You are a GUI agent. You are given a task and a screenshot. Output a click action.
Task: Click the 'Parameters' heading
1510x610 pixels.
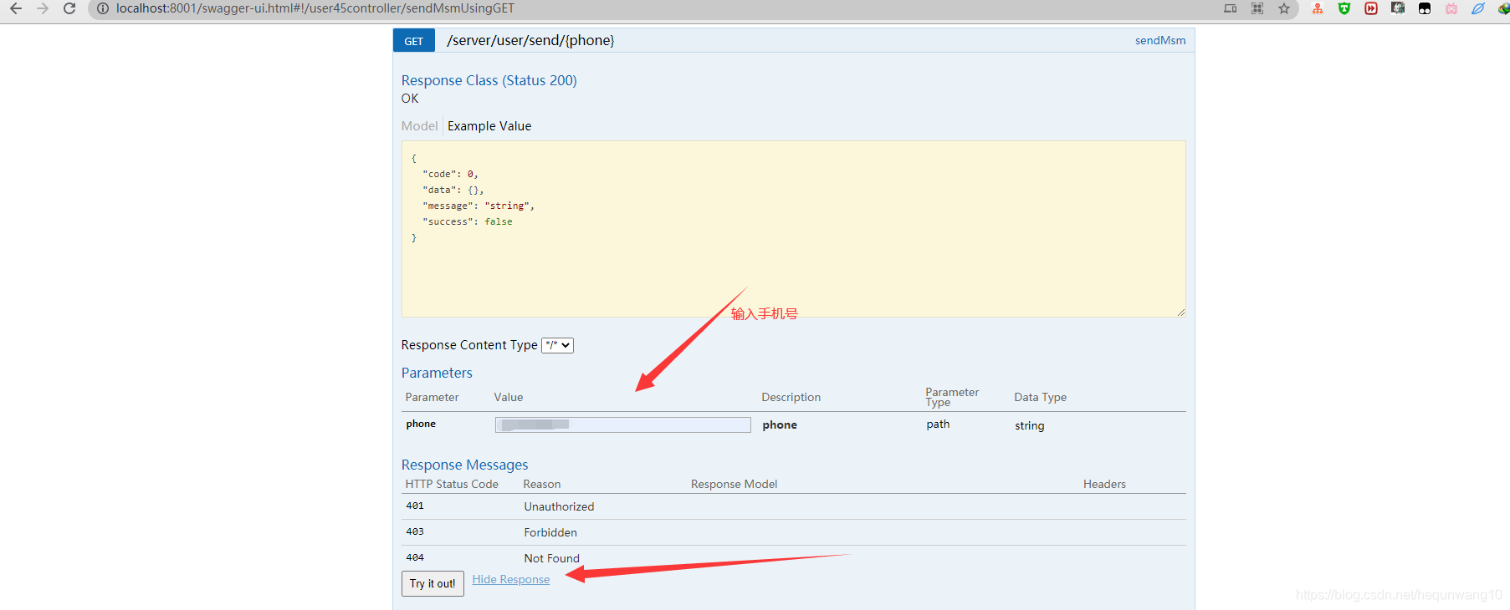(x=437, y=373)
